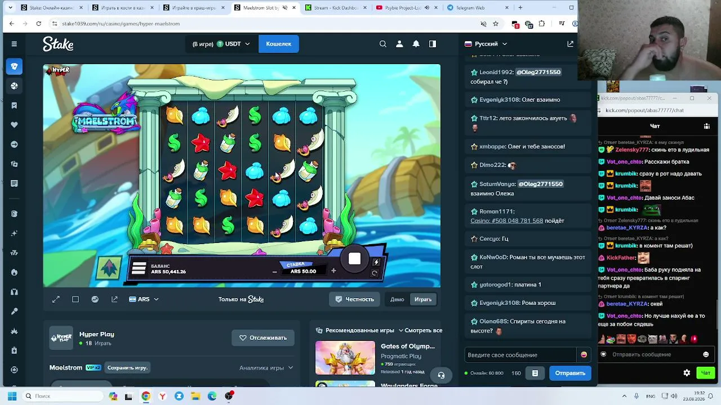Open live stats chart icon
This screenshot has width=721, height=405.
click(x=95, y=299)
